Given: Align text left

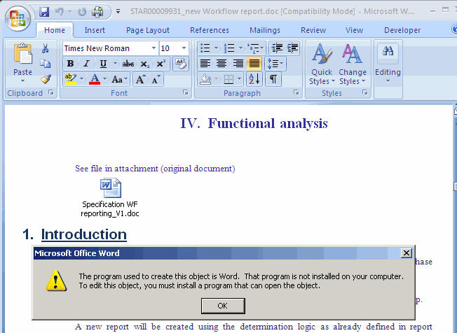Looking at the screenshot, I should point(205,64).
